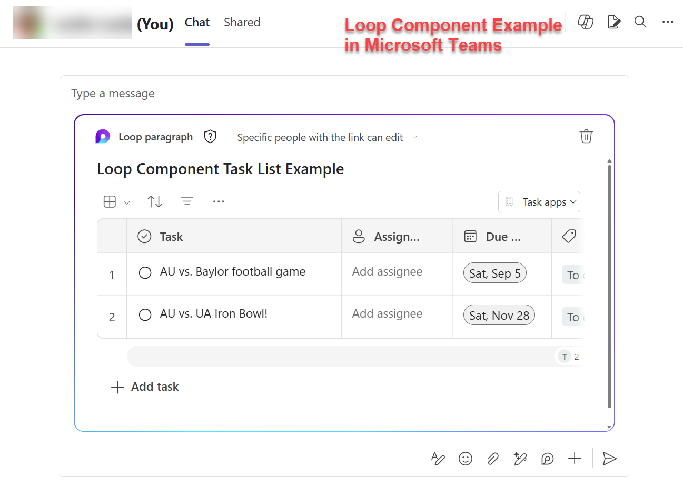Click the Sat, Nov 28 due date
The height and width of the screenshot is (487, 683).
(499, 315)
